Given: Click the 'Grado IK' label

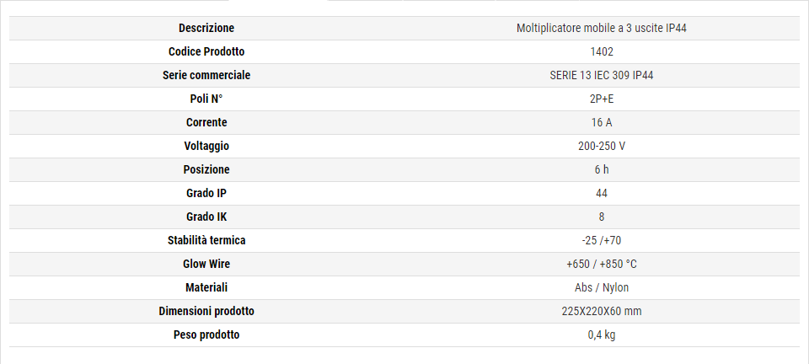Looking at the screenshot, I should point(206,217).
